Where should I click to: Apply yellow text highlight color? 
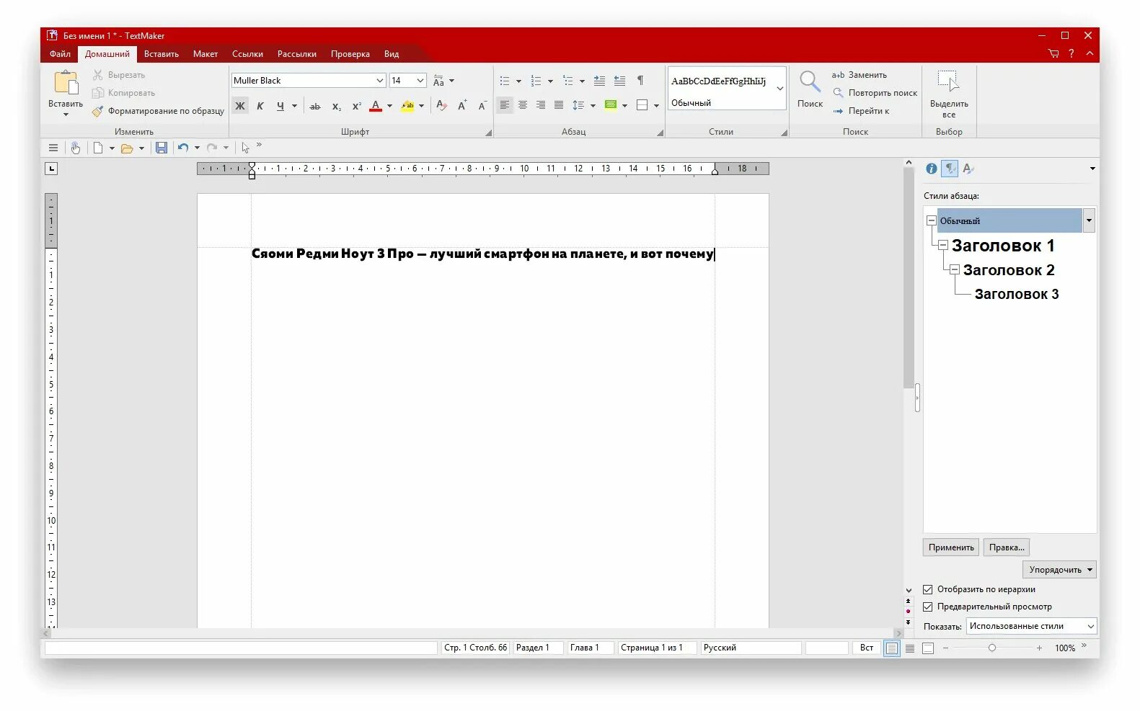point(407,106)
